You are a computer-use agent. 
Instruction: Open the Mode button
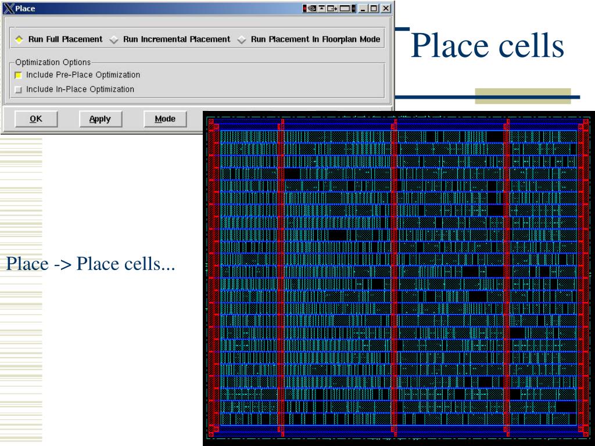pos(165,119)
